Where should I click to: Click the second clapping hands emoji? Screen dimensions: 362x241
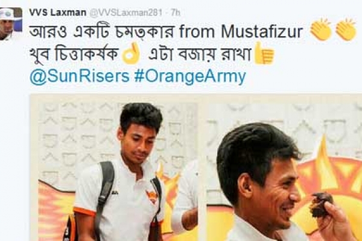pyautogui.click(x=345, y=30)
